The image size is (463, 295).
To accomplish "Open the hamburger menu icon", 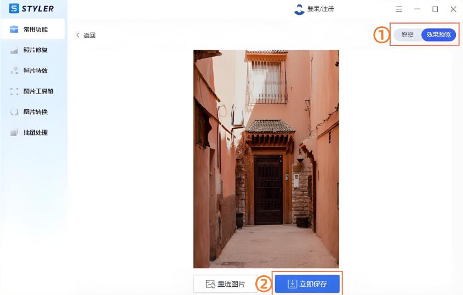I will pos(399,9).
